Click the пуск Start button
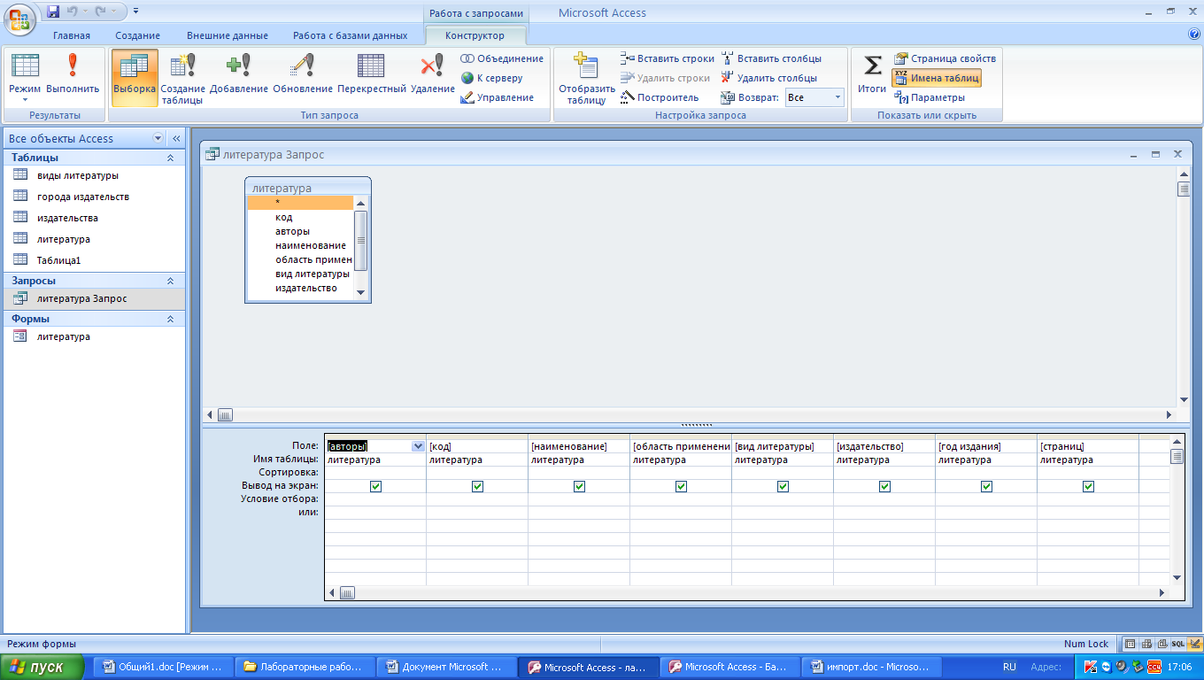This screenshot has width=1204, height=680. (42, 668)
